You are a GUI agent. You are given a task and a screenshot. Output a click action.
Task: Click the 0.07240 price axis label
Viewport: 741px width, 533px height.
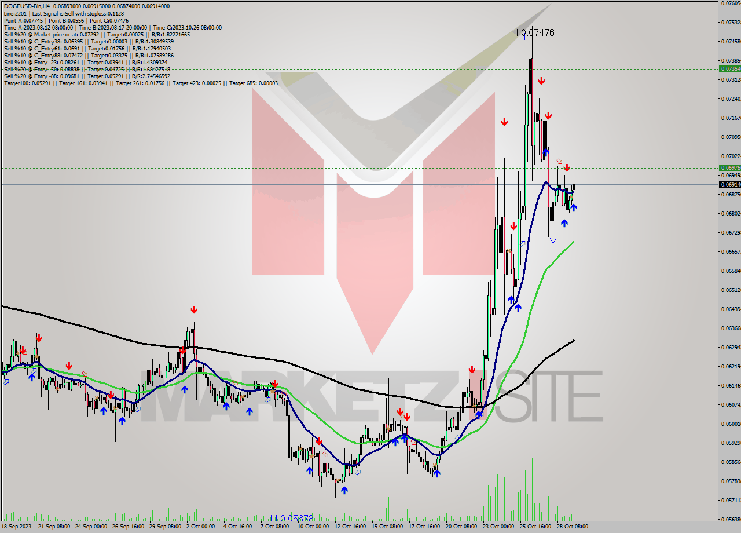(x=731, y=98)
